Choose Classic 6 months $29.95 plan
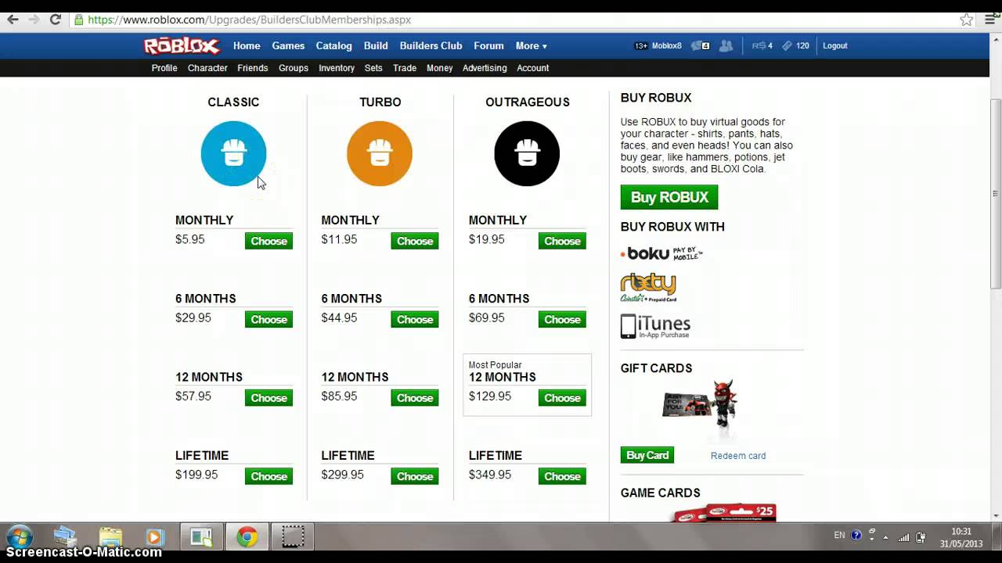The width and height of the screenshot is (1002, 563). [x=269, y=319]
